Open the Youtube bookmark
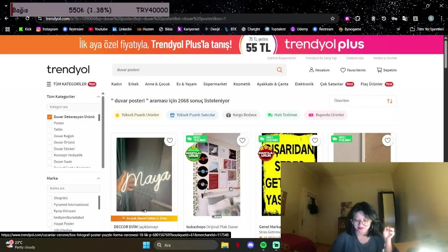The width and height of the screenshot is (448, 252). (x=98, y=29)
